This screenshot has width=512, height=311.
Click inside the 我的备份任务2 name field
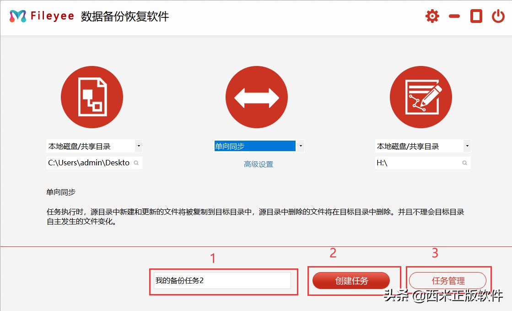(x=221, y=280)
